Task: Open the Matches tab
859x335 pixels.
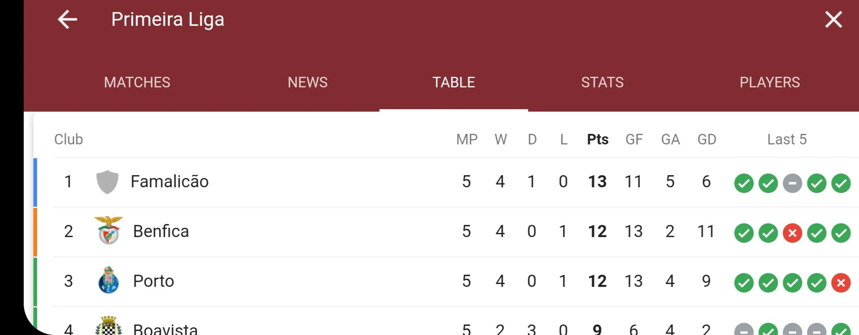Action: [137, 83]
